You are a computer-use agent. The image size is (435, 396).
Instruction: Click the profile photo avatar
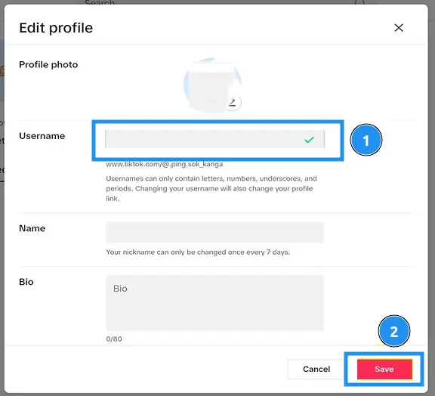point(212,85)
